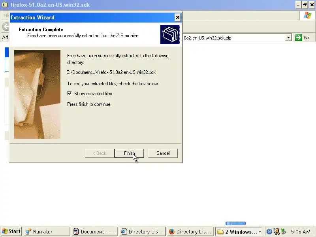Click address field with sdk.zip path
This screenshot has width=316, height=237.
pyautogui.click(x=234, y=38)
